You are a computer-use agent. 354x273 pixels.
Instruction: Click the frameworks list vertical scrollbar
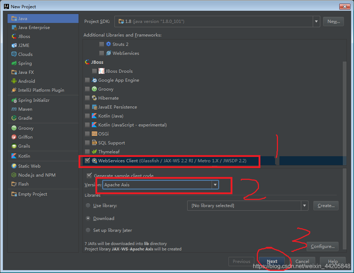(345, 113)
